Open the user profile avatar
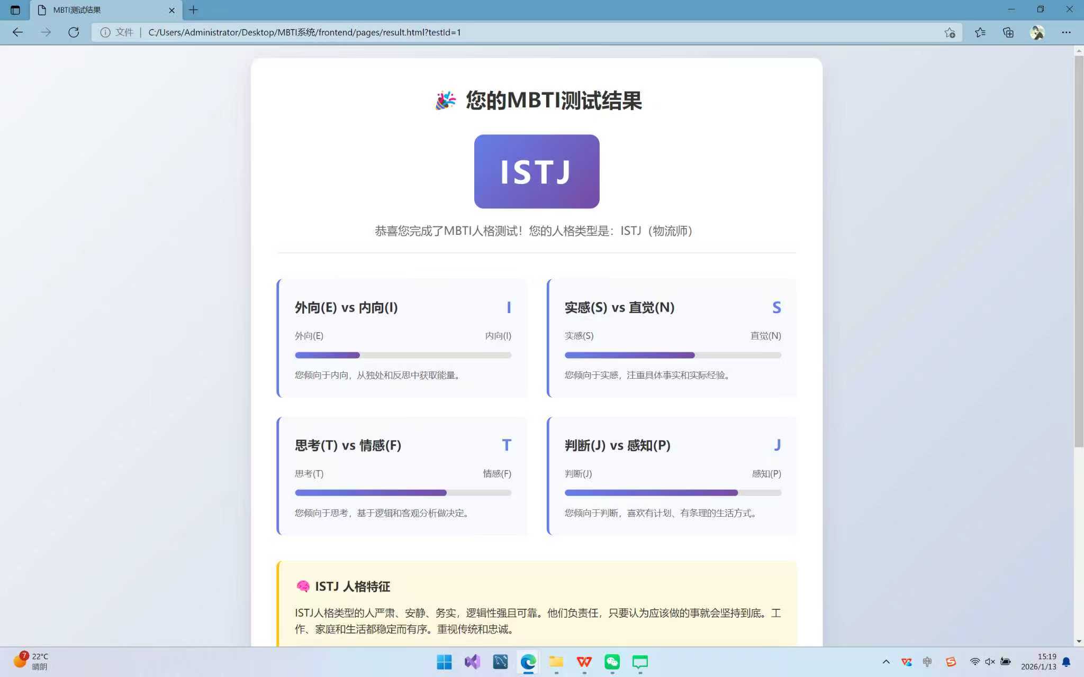Viewport: 1084px width, 677px height. tap(1037, 32)
